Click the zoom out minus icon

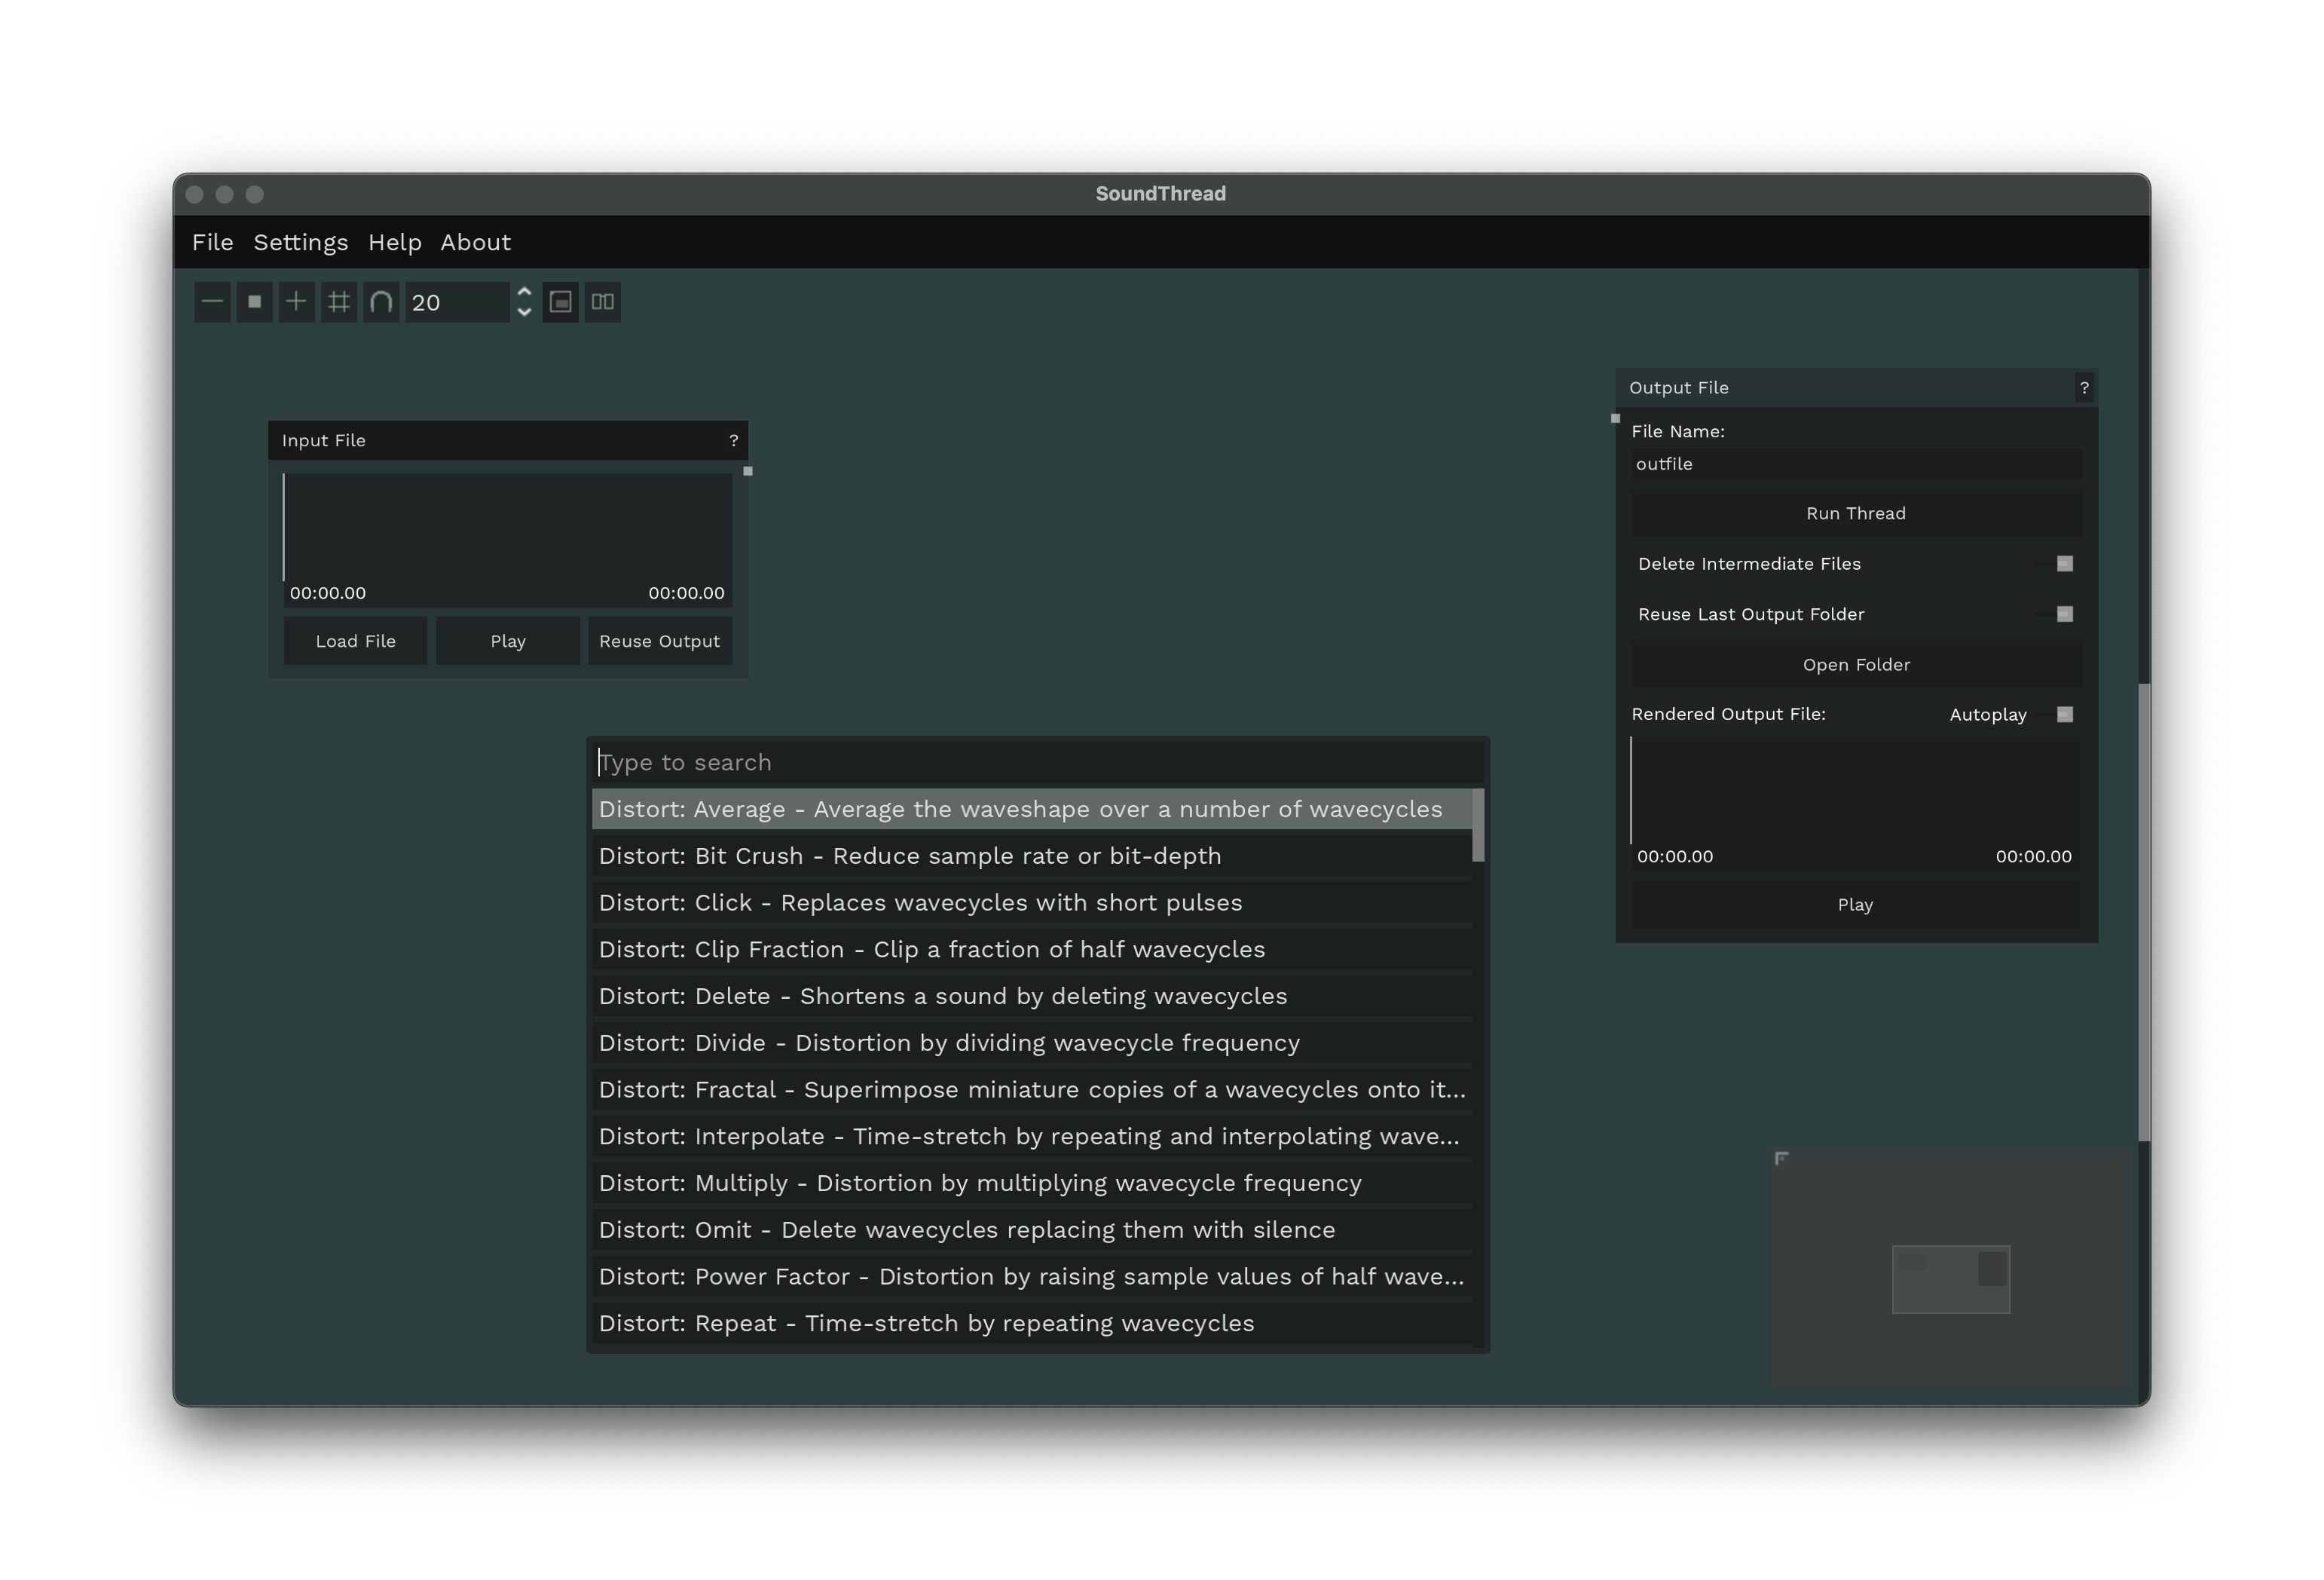tap(212, 302)
